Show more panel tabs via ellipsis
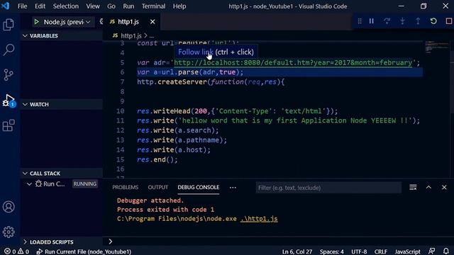The width and height of the screenshot is (454, 255). click(233, 187)
